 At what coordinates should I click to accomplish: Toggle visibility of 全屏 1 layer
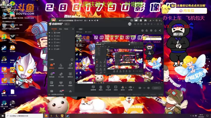tap(49, 49)
